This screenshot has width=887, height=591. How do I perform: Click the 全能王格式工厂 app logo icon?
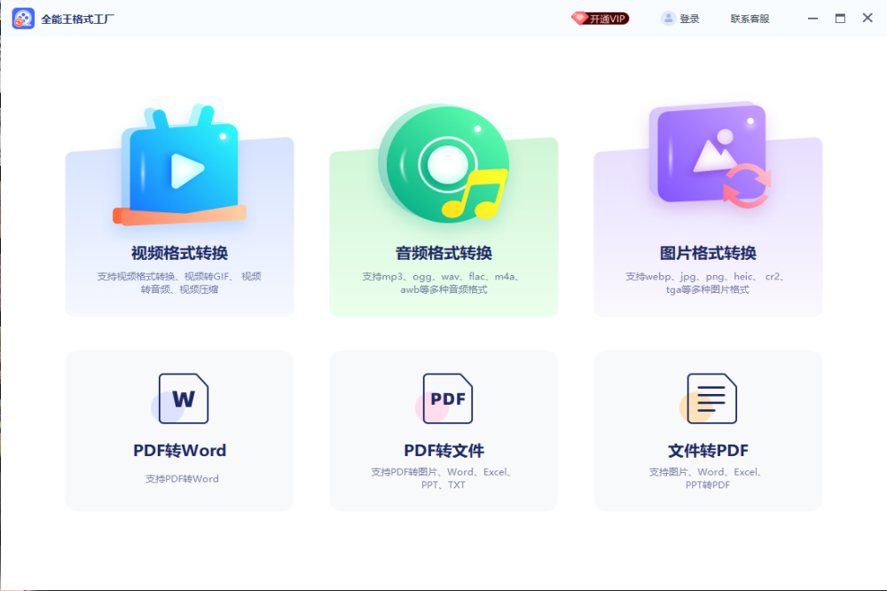23,19
